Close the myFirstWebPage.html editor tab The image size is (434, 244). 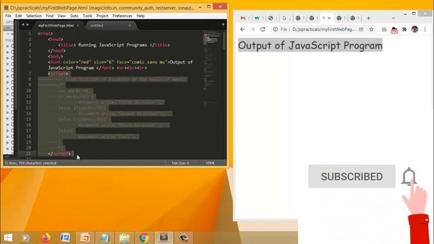tap(78, 26)
